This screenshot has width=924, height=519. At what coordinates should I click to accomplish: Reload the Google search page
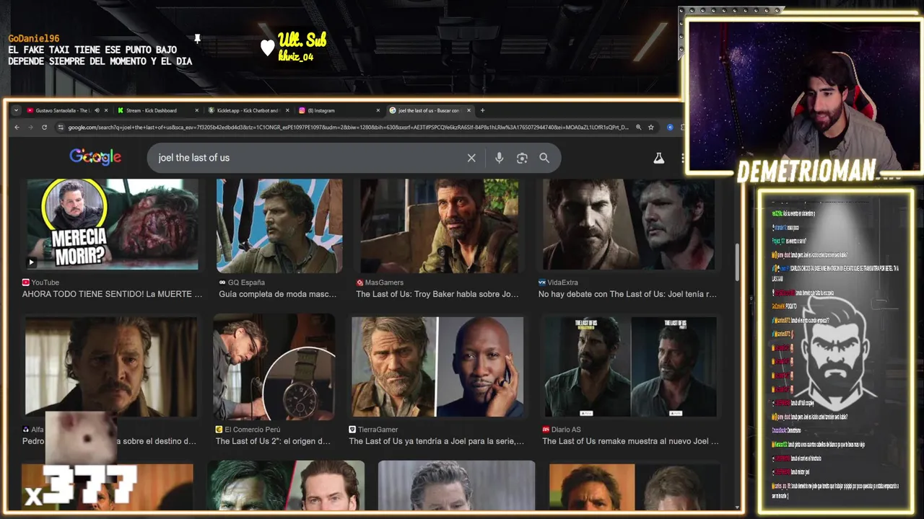point(44,128)
